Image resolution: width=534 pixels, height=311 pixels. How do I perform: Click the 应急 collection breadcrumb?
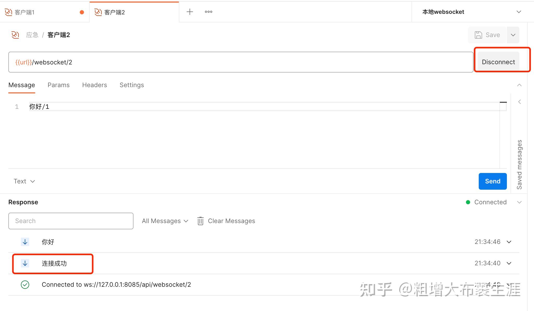pyautogui.click(x=32, y=35)
